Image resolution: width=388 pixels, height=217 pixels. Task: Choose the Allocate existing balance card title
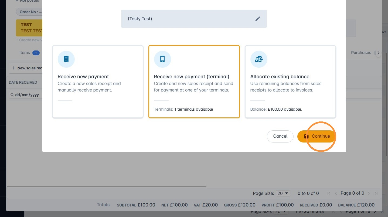(x=280, y=77)
